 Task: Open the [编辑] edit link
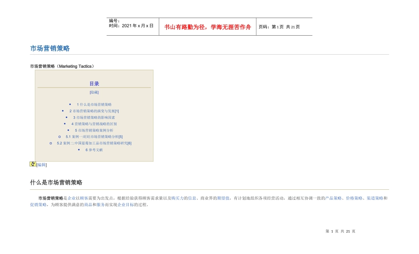pos(41,165)
